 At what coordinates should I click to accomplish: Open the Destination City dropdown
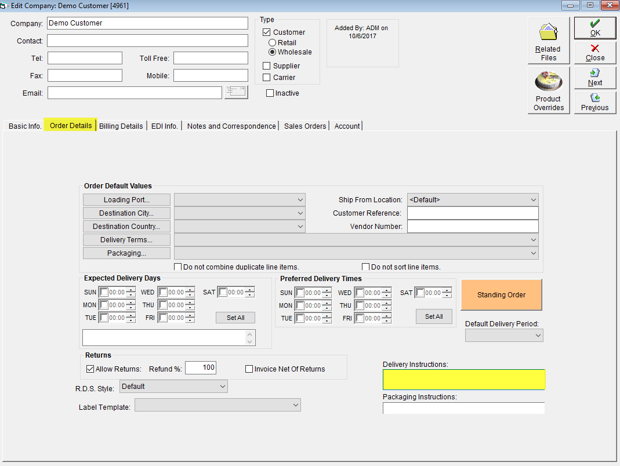click(240, 213)
